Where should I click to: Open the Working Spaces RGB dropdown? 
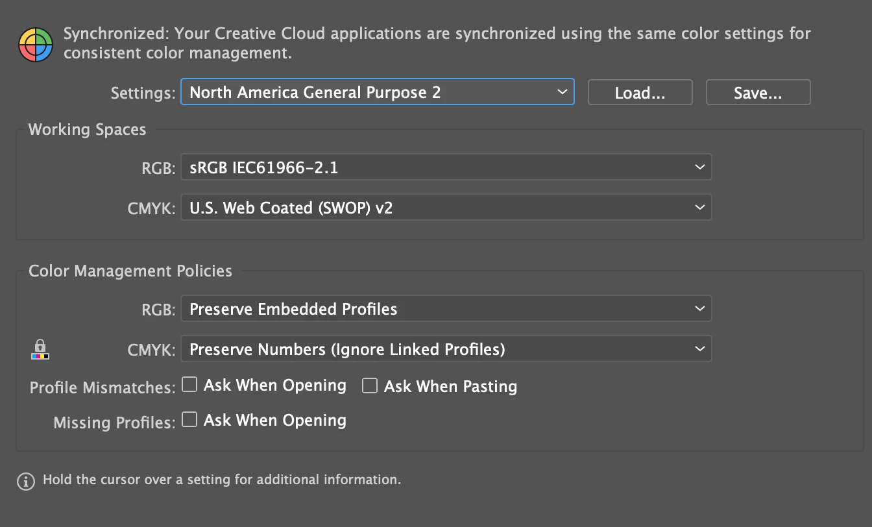pos(446,167)
